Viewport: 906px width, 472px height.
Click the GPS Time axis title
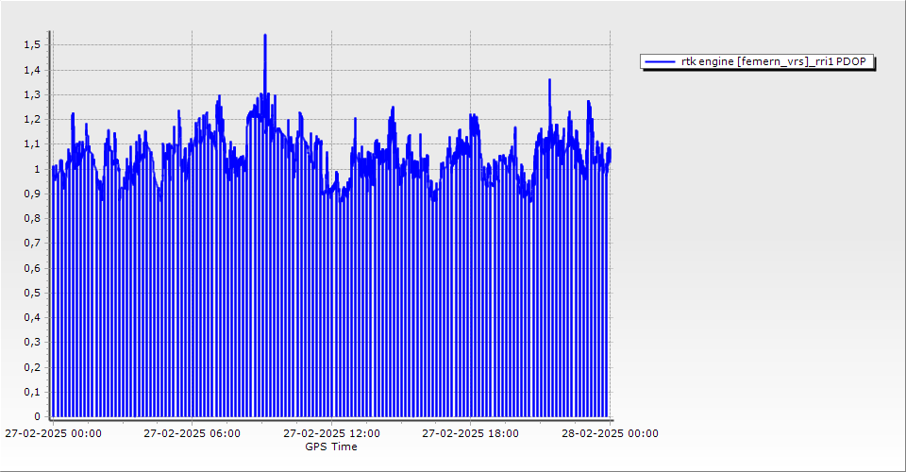(x=330, y=447)
